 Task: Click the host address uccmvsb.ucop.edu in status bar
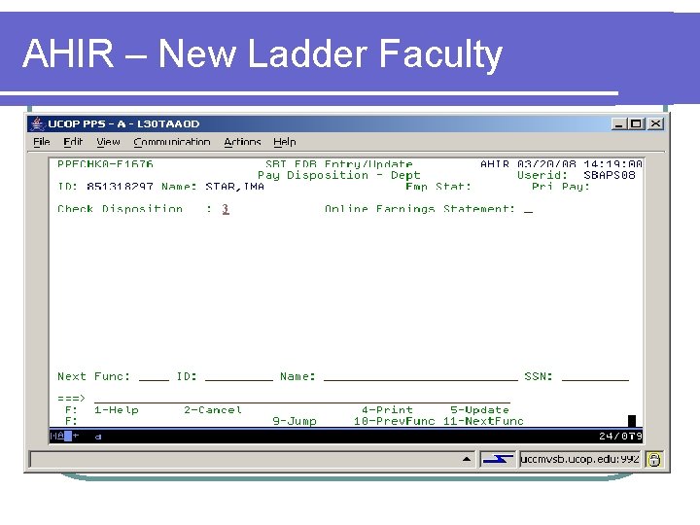coord(579,459)
